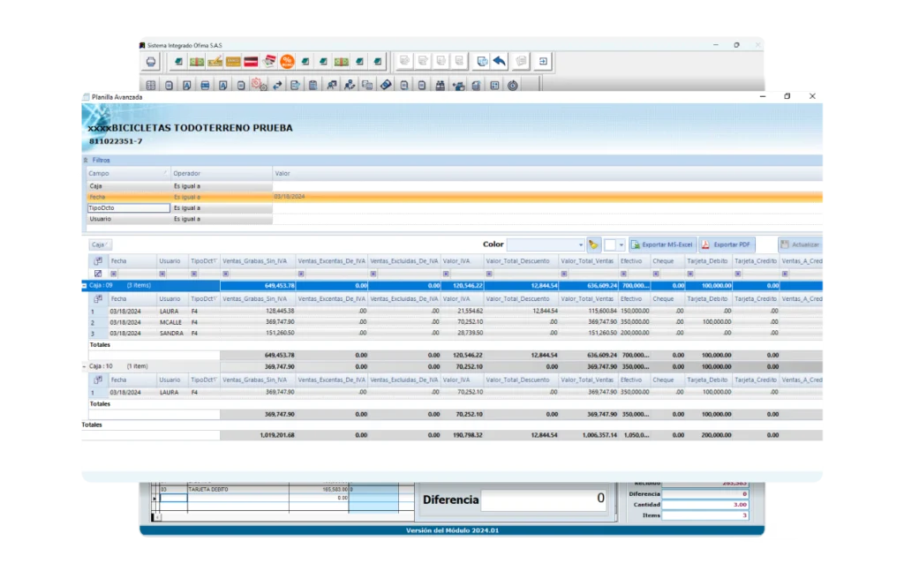
Task: Click the blue swap arrows icon
Action: [277, 86]
